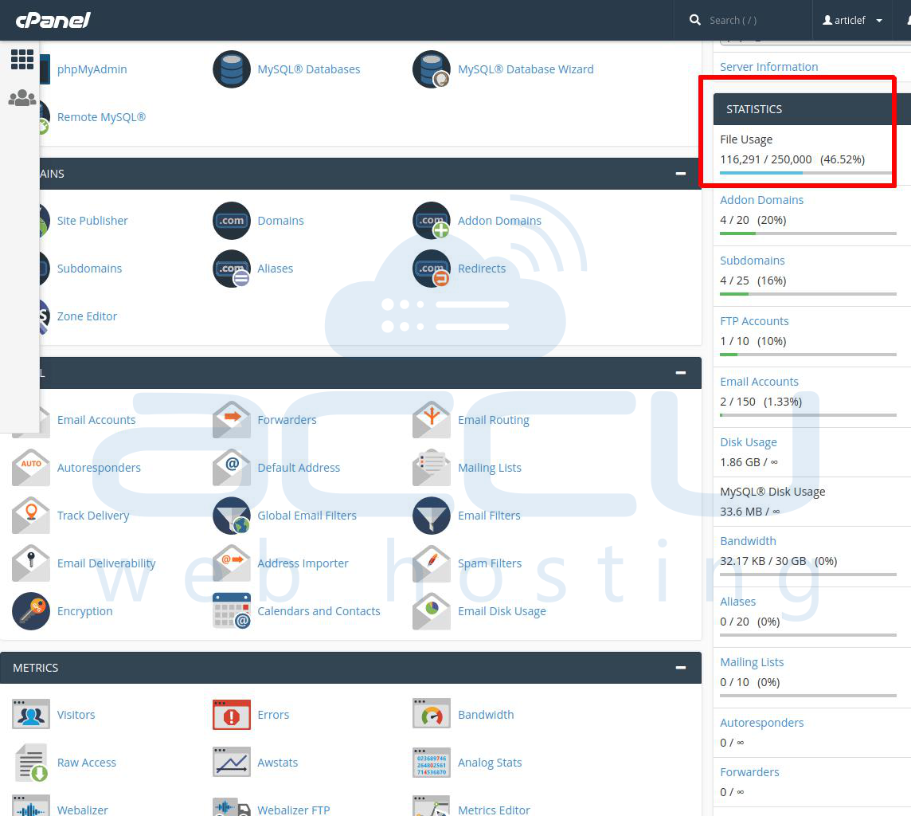
Task: Open the Autoresponders AUTO icon
Action: click(x=31, y=467)
